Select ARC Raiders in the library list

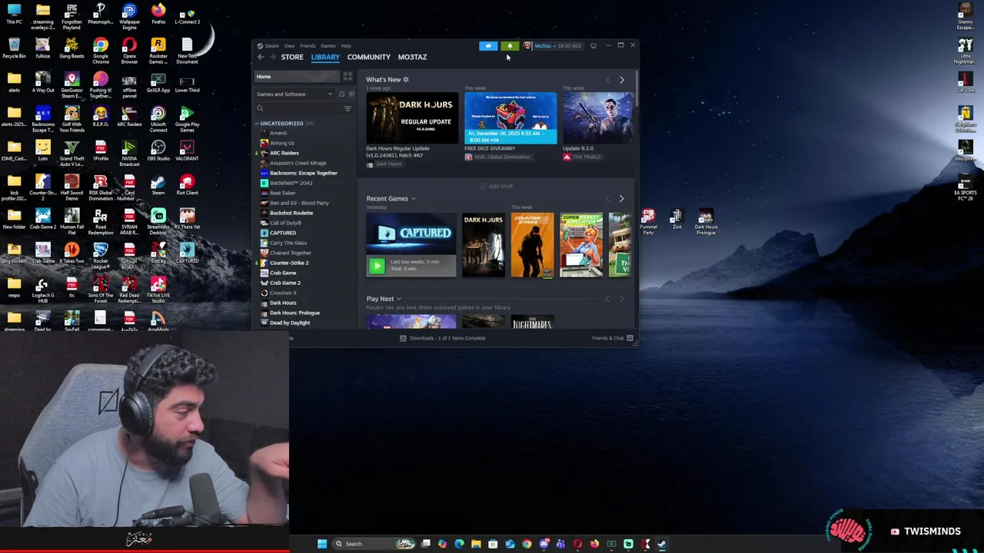(x=284, y=153)
